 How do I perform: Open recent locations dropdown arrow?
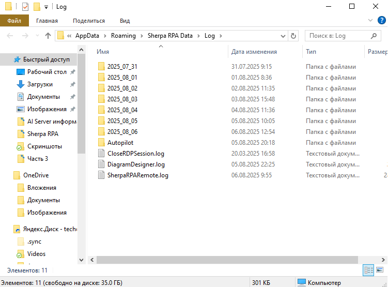point(37,36)
